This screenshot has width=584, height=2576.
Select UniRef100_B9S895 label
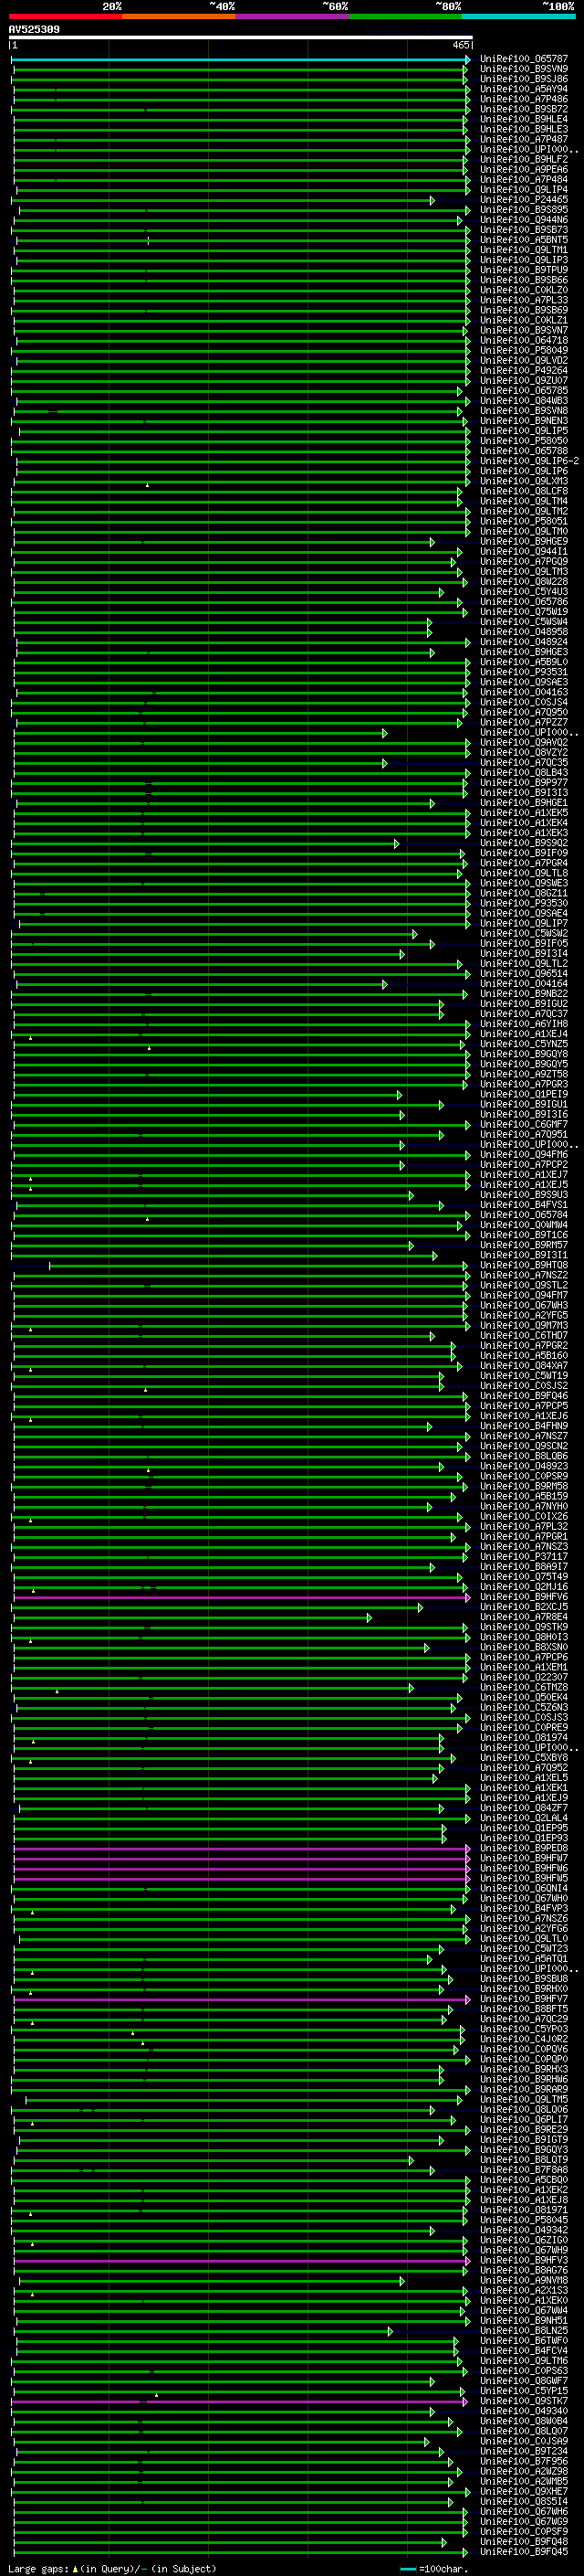point(523,210)
